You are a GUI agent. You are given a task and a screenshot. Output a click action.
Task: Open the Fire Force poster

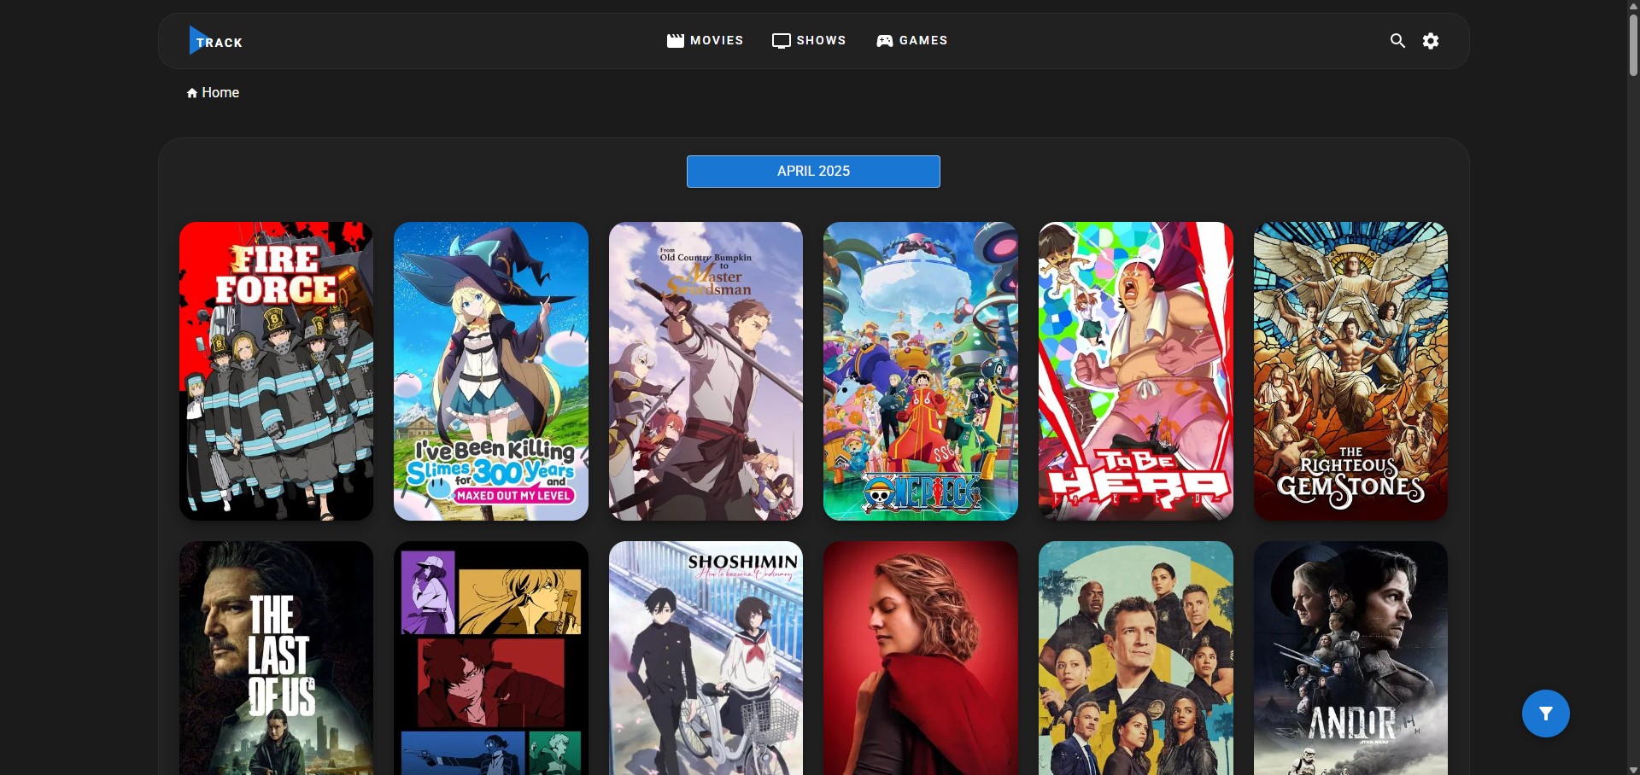(276, 371)
